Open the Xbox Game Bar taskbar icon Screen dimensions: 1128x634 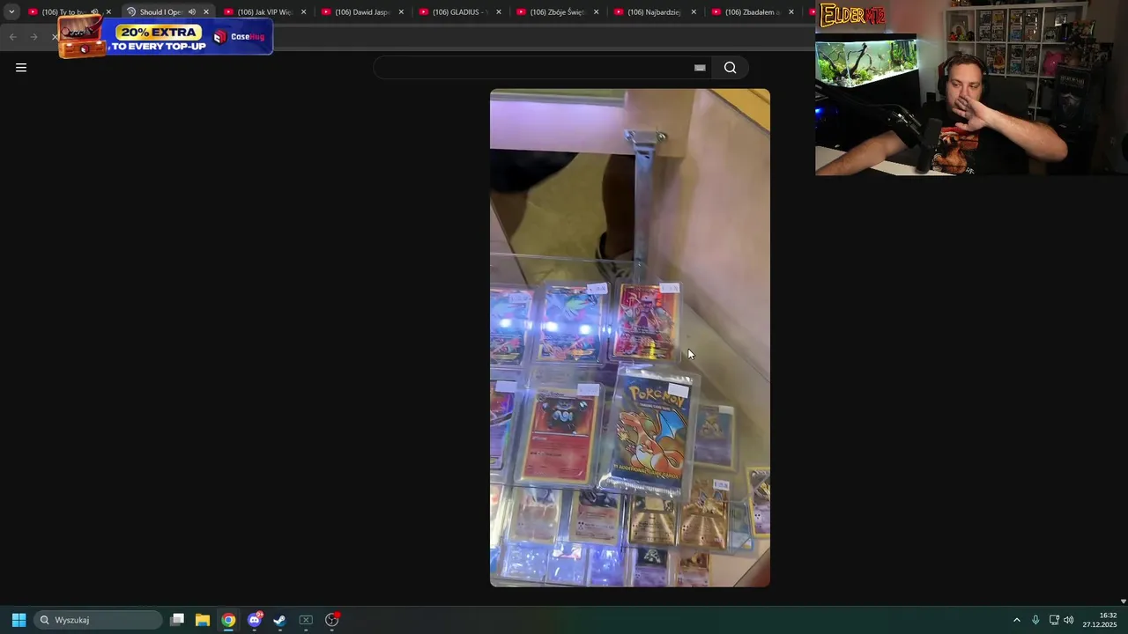(306, 620)
